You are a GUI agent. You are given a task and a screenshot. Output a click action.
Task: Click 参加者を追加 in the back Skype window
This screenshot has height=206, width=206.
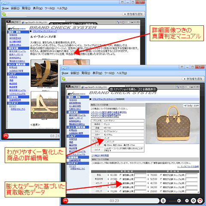click(x=133, y=14)
